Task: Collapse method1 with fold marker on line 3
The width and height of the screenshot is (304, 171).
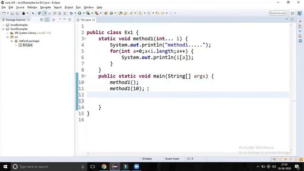Action: coord(85,38)
